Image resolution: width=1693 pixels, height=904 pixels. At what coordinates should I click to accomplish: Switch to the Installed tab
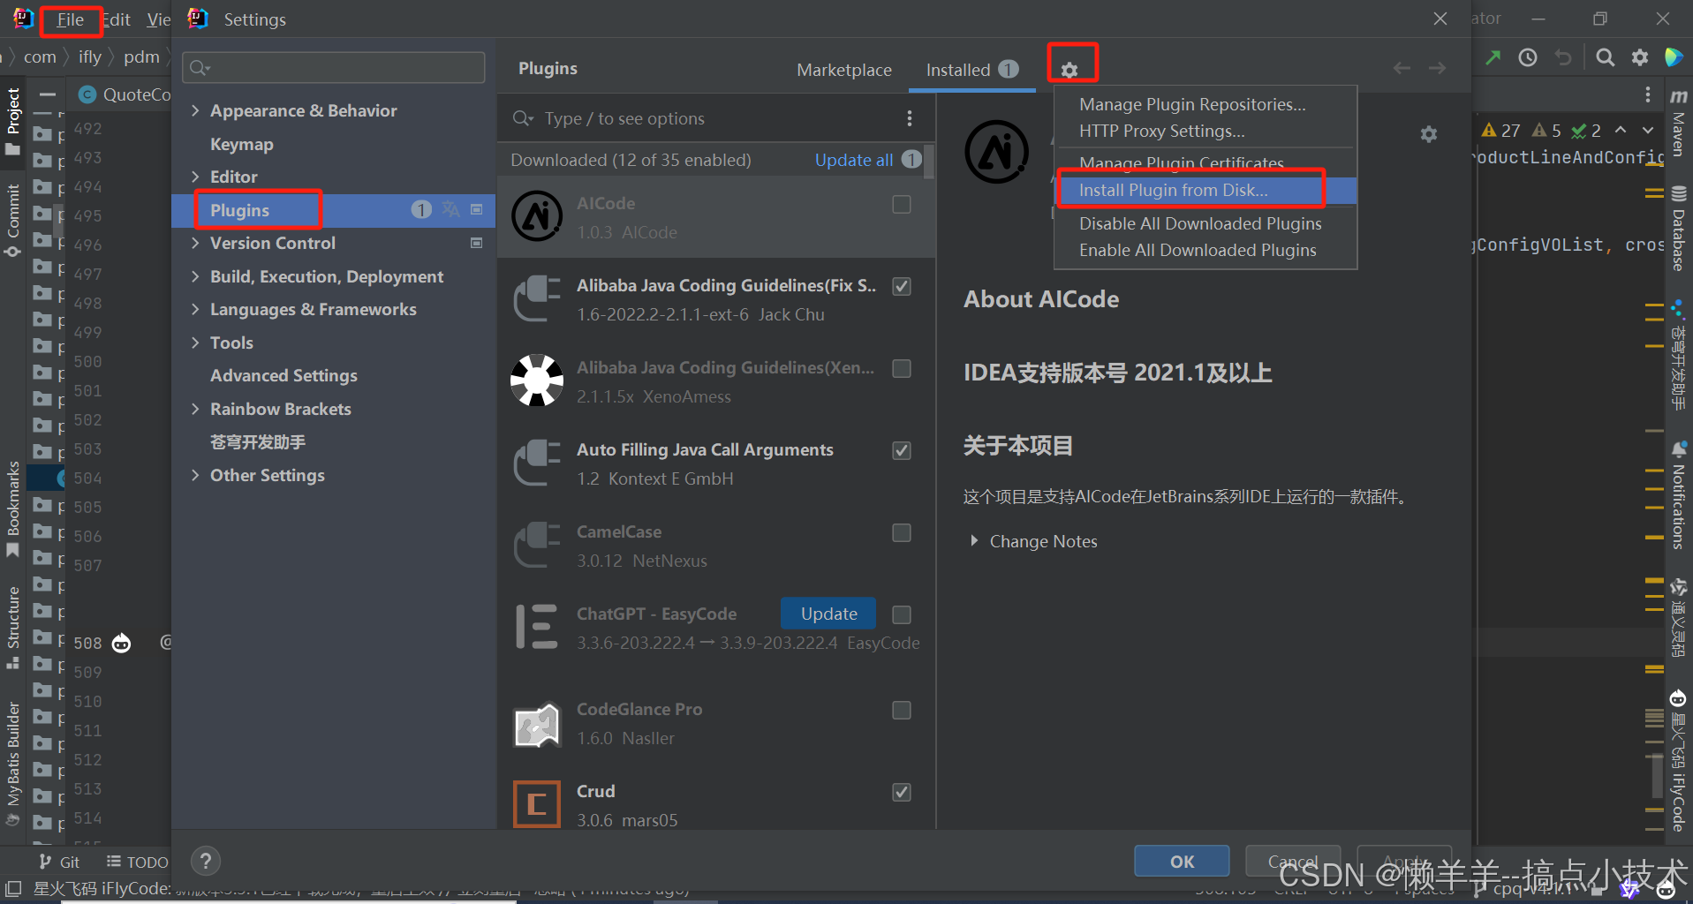click(x=971, y=70)
